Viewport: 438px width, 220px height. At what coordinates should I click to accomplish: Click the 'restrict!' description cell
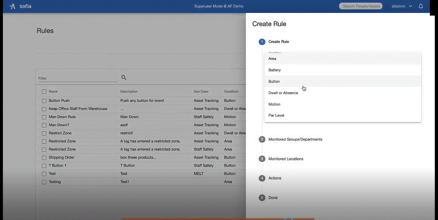coord(127,133)
